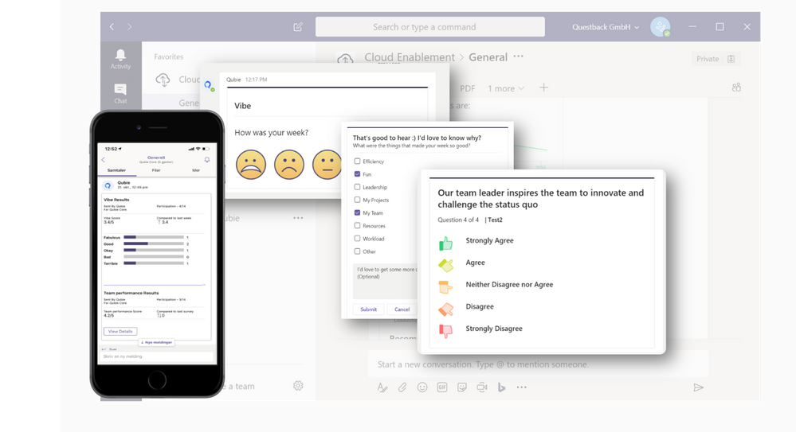Click the View Details button
The image size is (796, 432).
(120, 331)
